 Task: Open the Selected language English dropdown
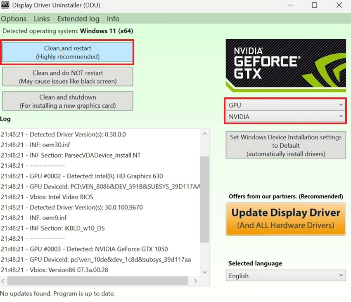(286, 276)
